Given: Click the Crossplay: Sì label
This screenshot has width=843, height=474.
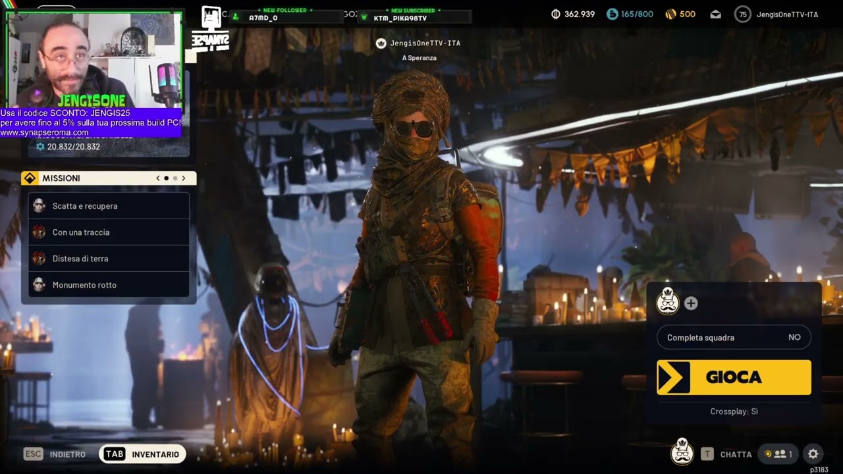Looking at the screenshot, I should (x=734, y=411).
